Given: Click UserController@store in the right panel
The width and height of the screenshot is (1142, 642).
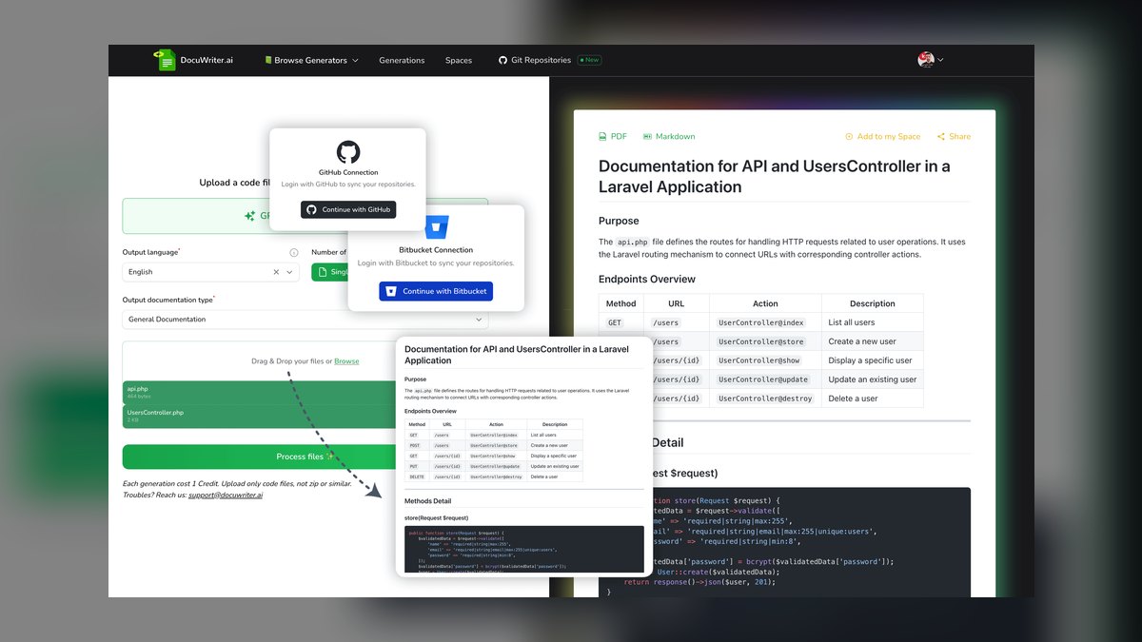Looking at the screenshot, I should 761,341.
